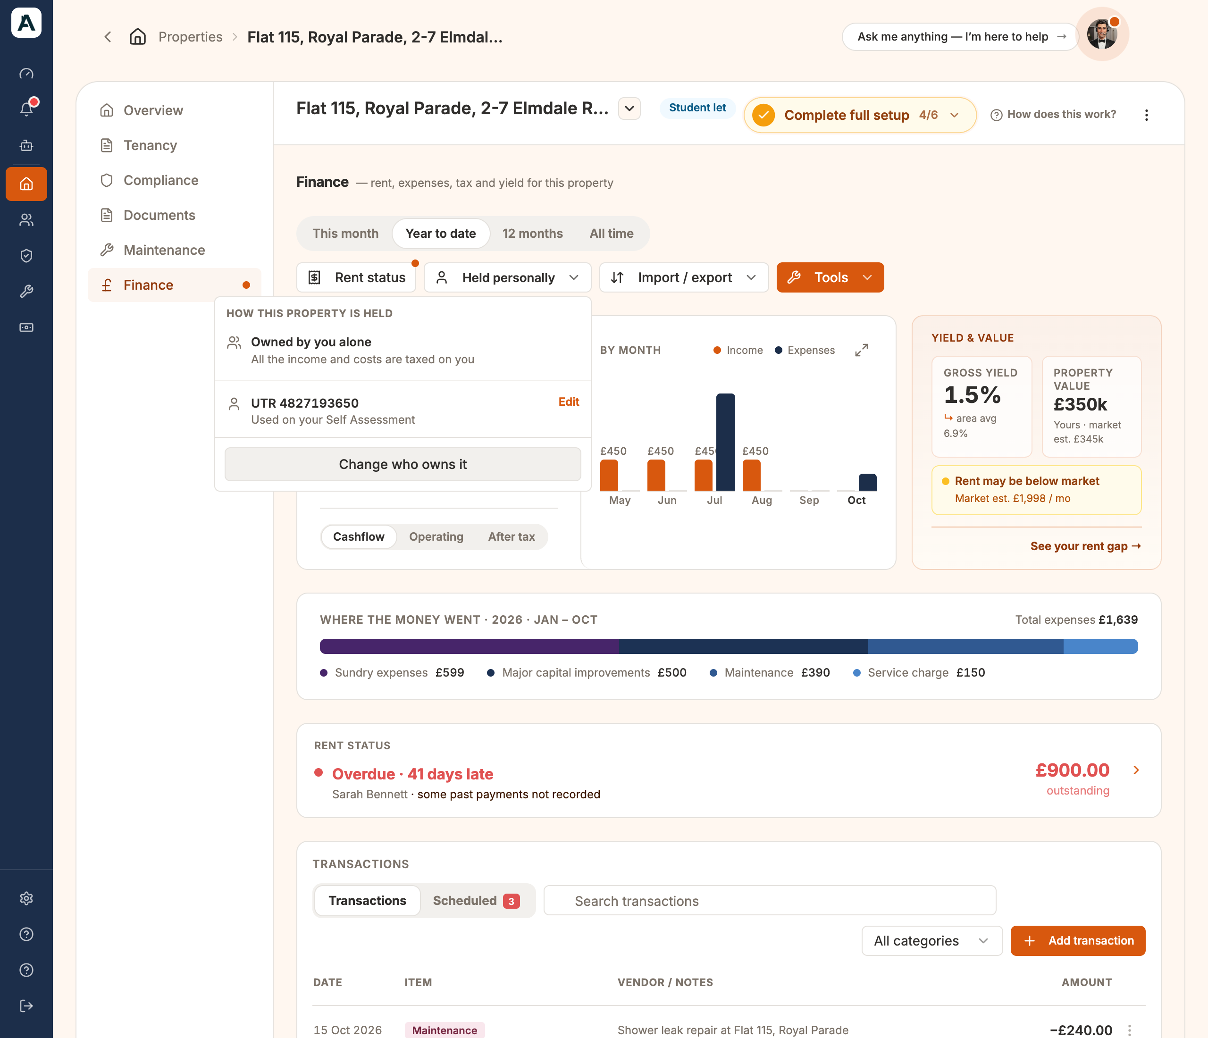Open All categories filter

coord(931,940)
